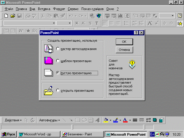184x138 pixels.
Task: Switch to 'Безимени - Paint' taskbar button
Action: pos(83,134)
